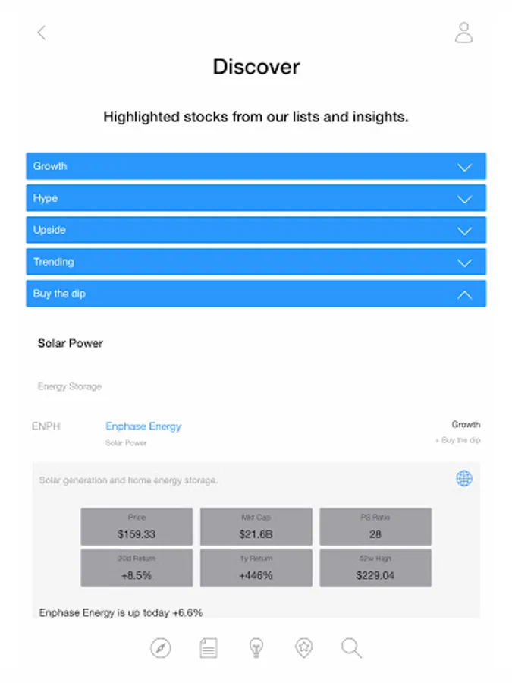Tap the magnifying glass search icon
The height and width of the screenshot is (683, 512).
[x=351, y=648]
